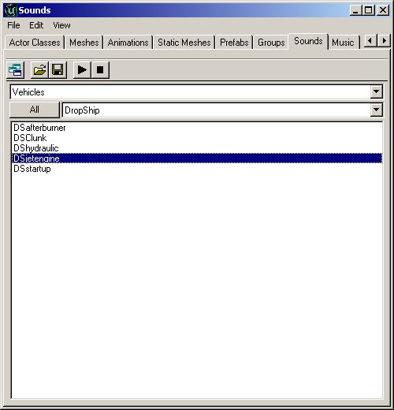394x410 pixels.
Task: Switch to the Music tab
Action: [343, 43]
